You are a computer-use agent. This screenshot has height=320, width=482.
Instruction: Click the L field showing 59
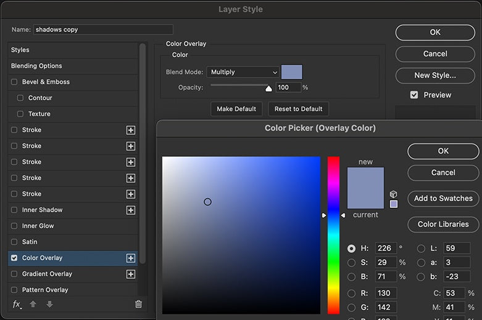(457, 248)
